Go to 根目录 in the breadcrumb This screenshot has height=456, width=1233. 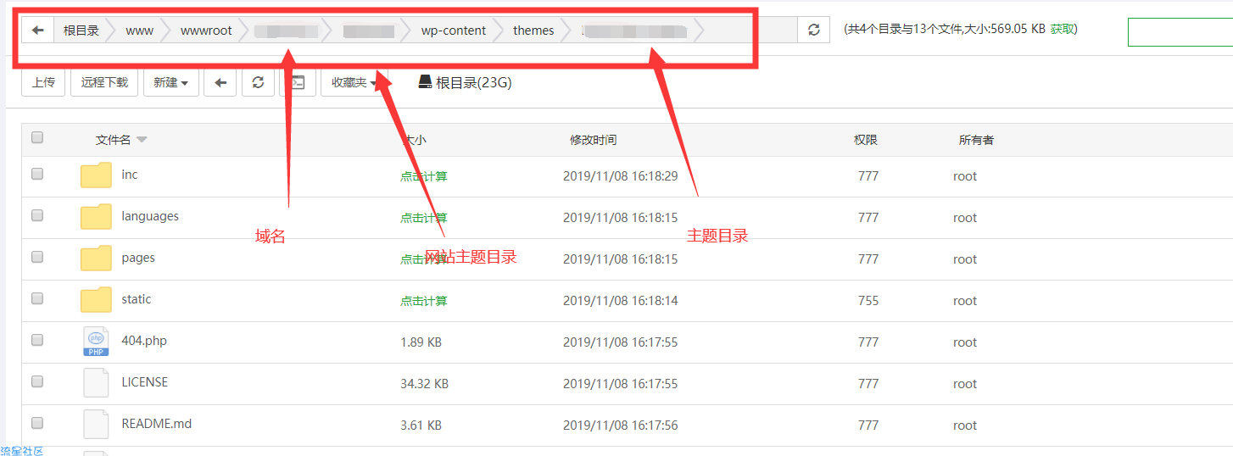(x=81, y=31)
